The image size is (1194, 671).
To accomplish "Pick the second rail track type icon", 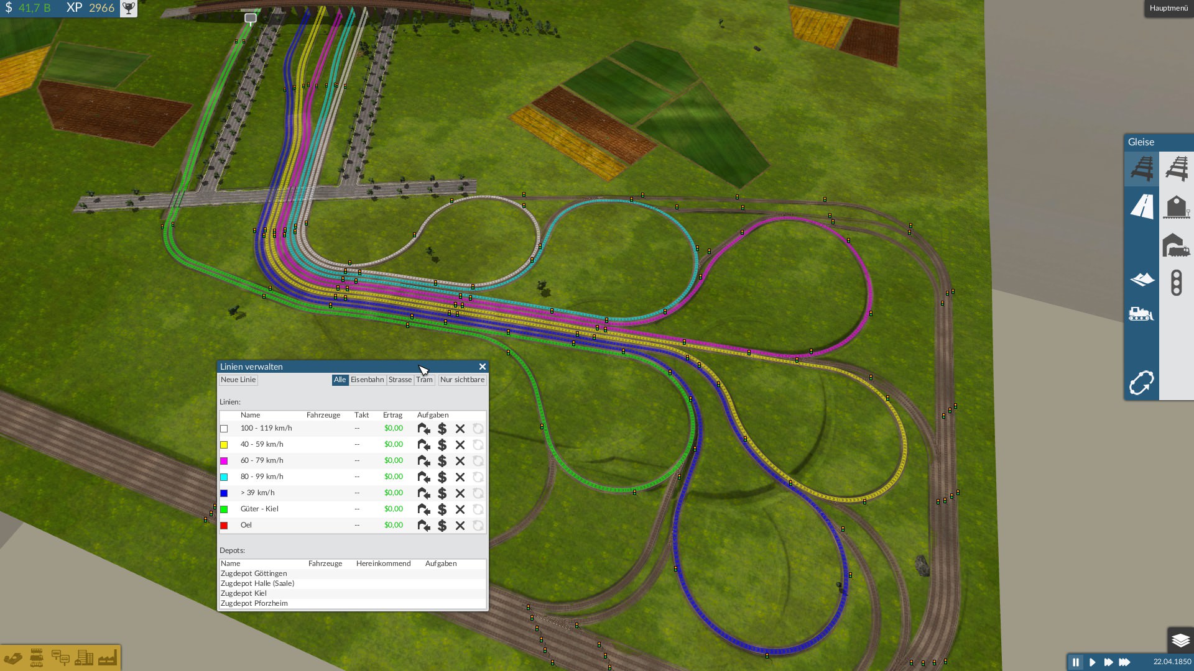I will pyautogui.click(x=1176, y=168).
